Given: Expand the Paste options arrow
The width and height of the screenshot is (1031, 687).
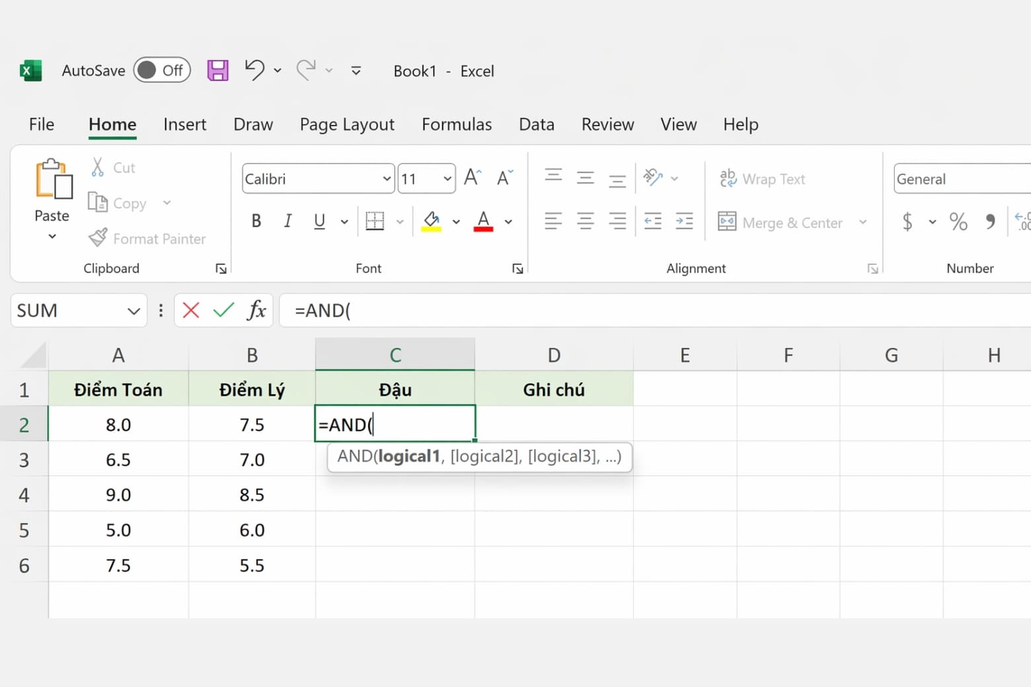Looking at the screenshot, I should (x=52, y=236).
